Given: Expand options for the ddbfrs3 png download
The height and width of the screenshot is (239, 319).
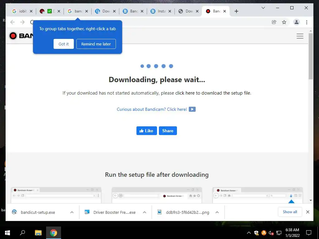Looking at the screenshot, I should (217, 212).
